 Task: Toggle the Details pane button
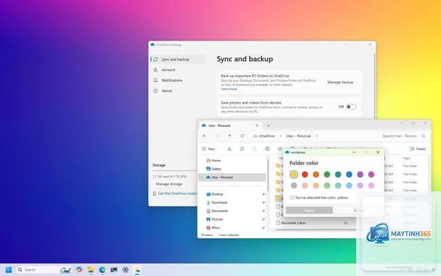(418, 149)
